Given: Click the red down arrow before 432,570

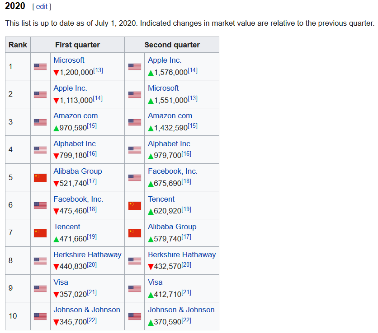Looking at the screenshot, I should pyautogui.click(x=151, y=267).
